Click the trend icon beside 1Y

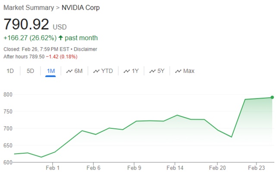pyautogui.click(x=127, y=71)
